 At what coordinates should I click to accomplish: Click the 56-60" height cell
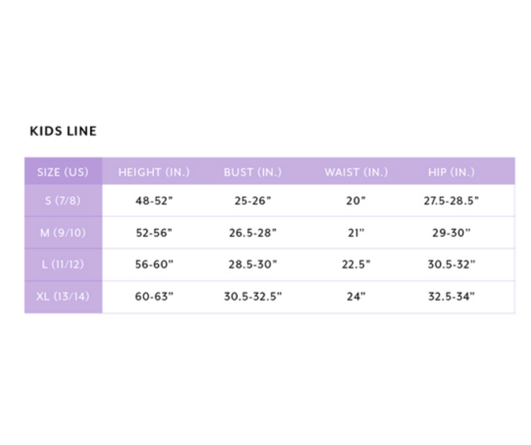click(x=154, y=264)
